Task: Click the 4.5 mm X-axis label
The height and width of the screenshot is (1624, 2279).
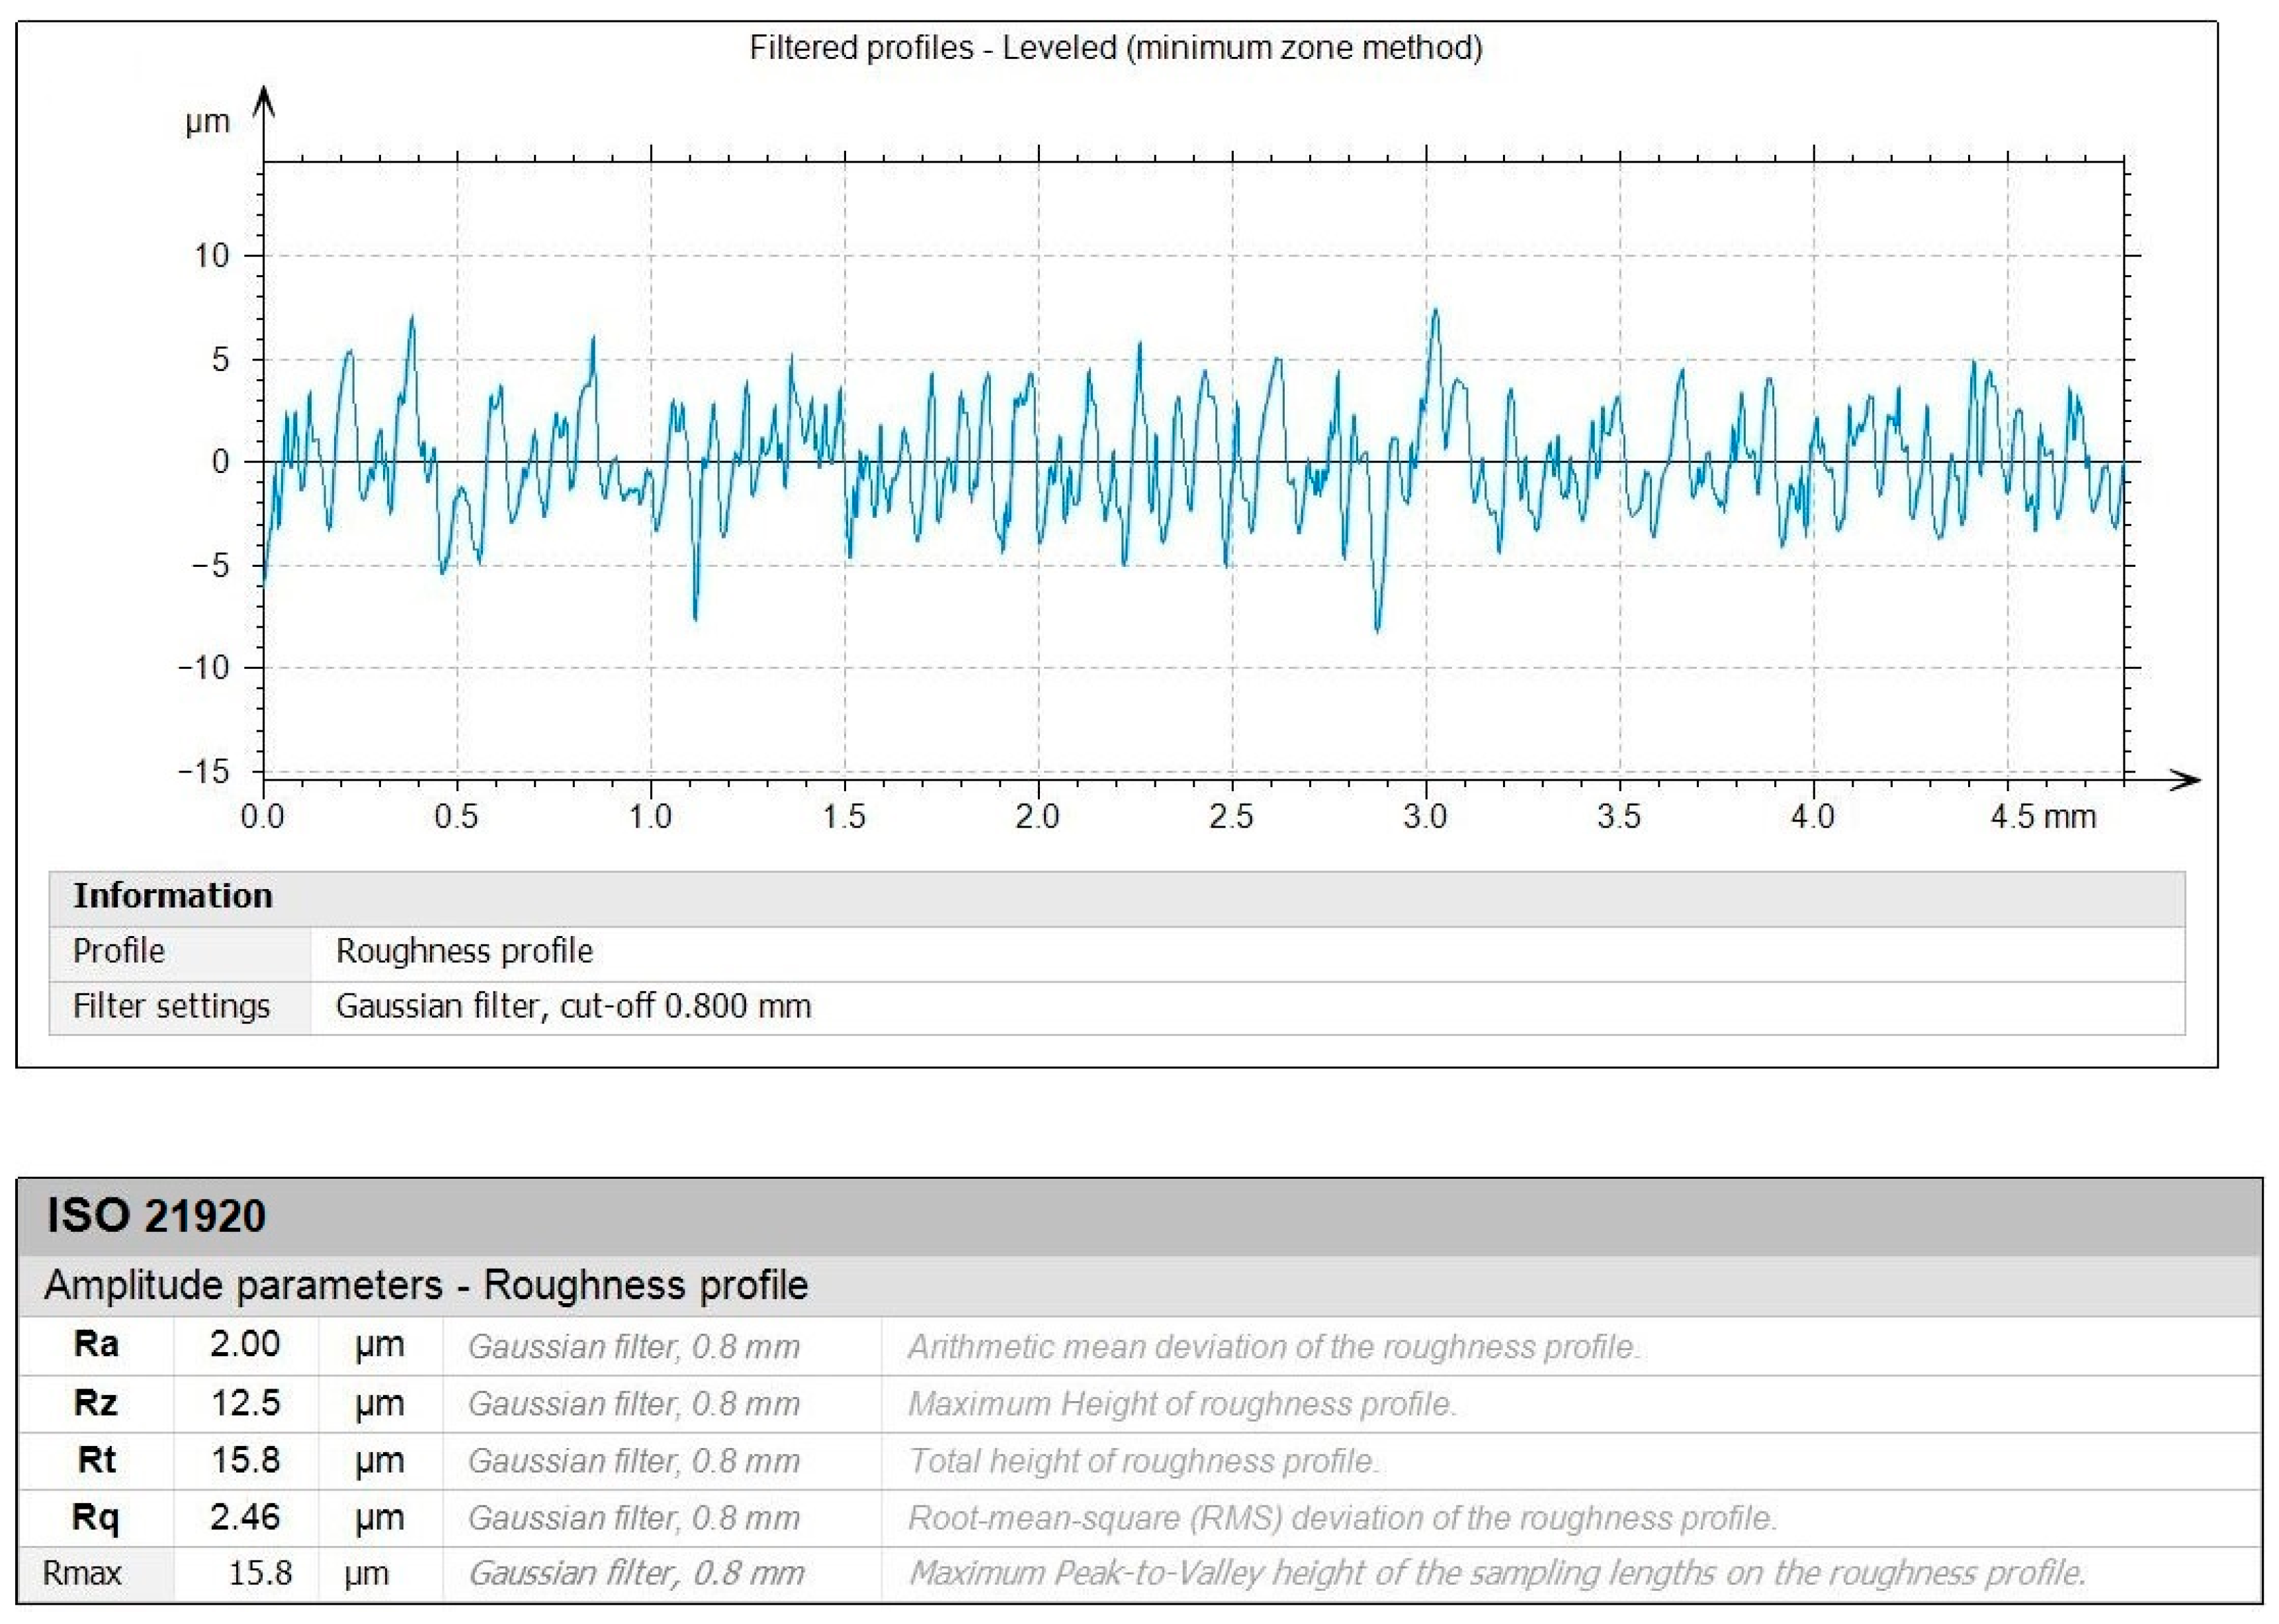Action: (2042, 817)
